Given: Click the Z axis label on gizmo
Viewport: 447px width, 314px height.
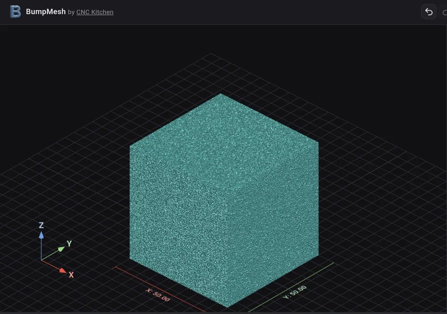Looking at the screenshot, I should [x=41, y=225].
